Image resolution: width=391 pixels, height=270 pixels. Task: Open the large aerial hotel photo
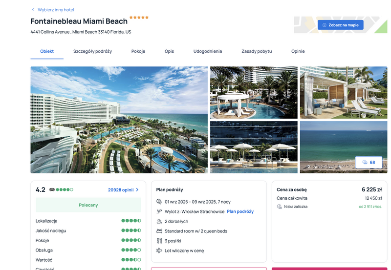point(119,120)
